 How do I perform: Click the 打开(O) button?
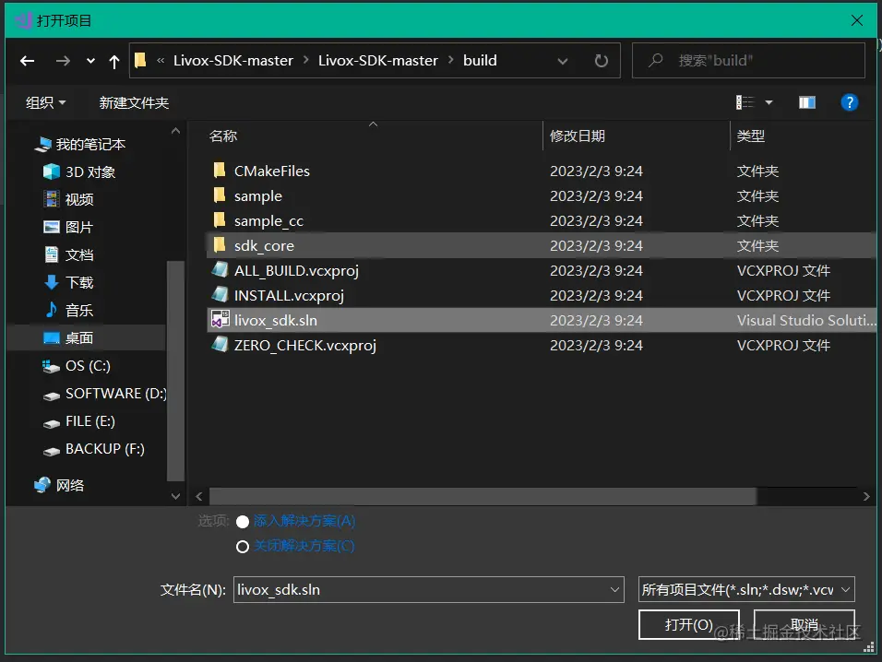689,624
